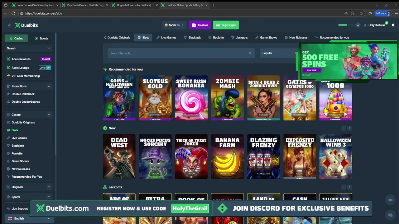This screenshot has height=224, width=399.
Task: Switch to the Sports toggle
Action: click(x=41, y=38)
